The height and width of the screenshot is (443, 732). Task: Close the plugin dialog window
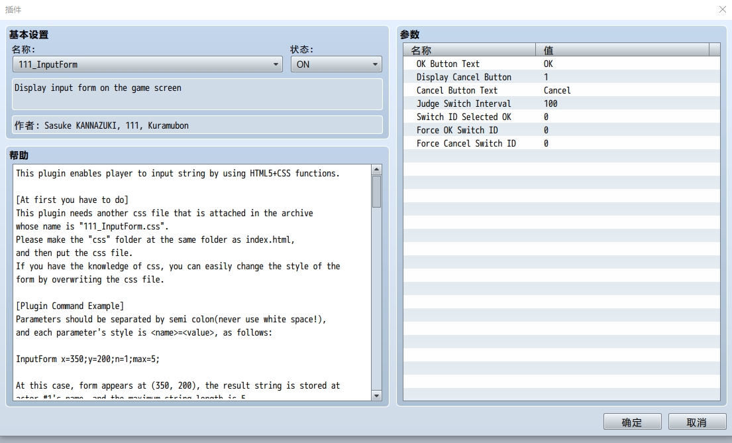[x=722, y=9]
